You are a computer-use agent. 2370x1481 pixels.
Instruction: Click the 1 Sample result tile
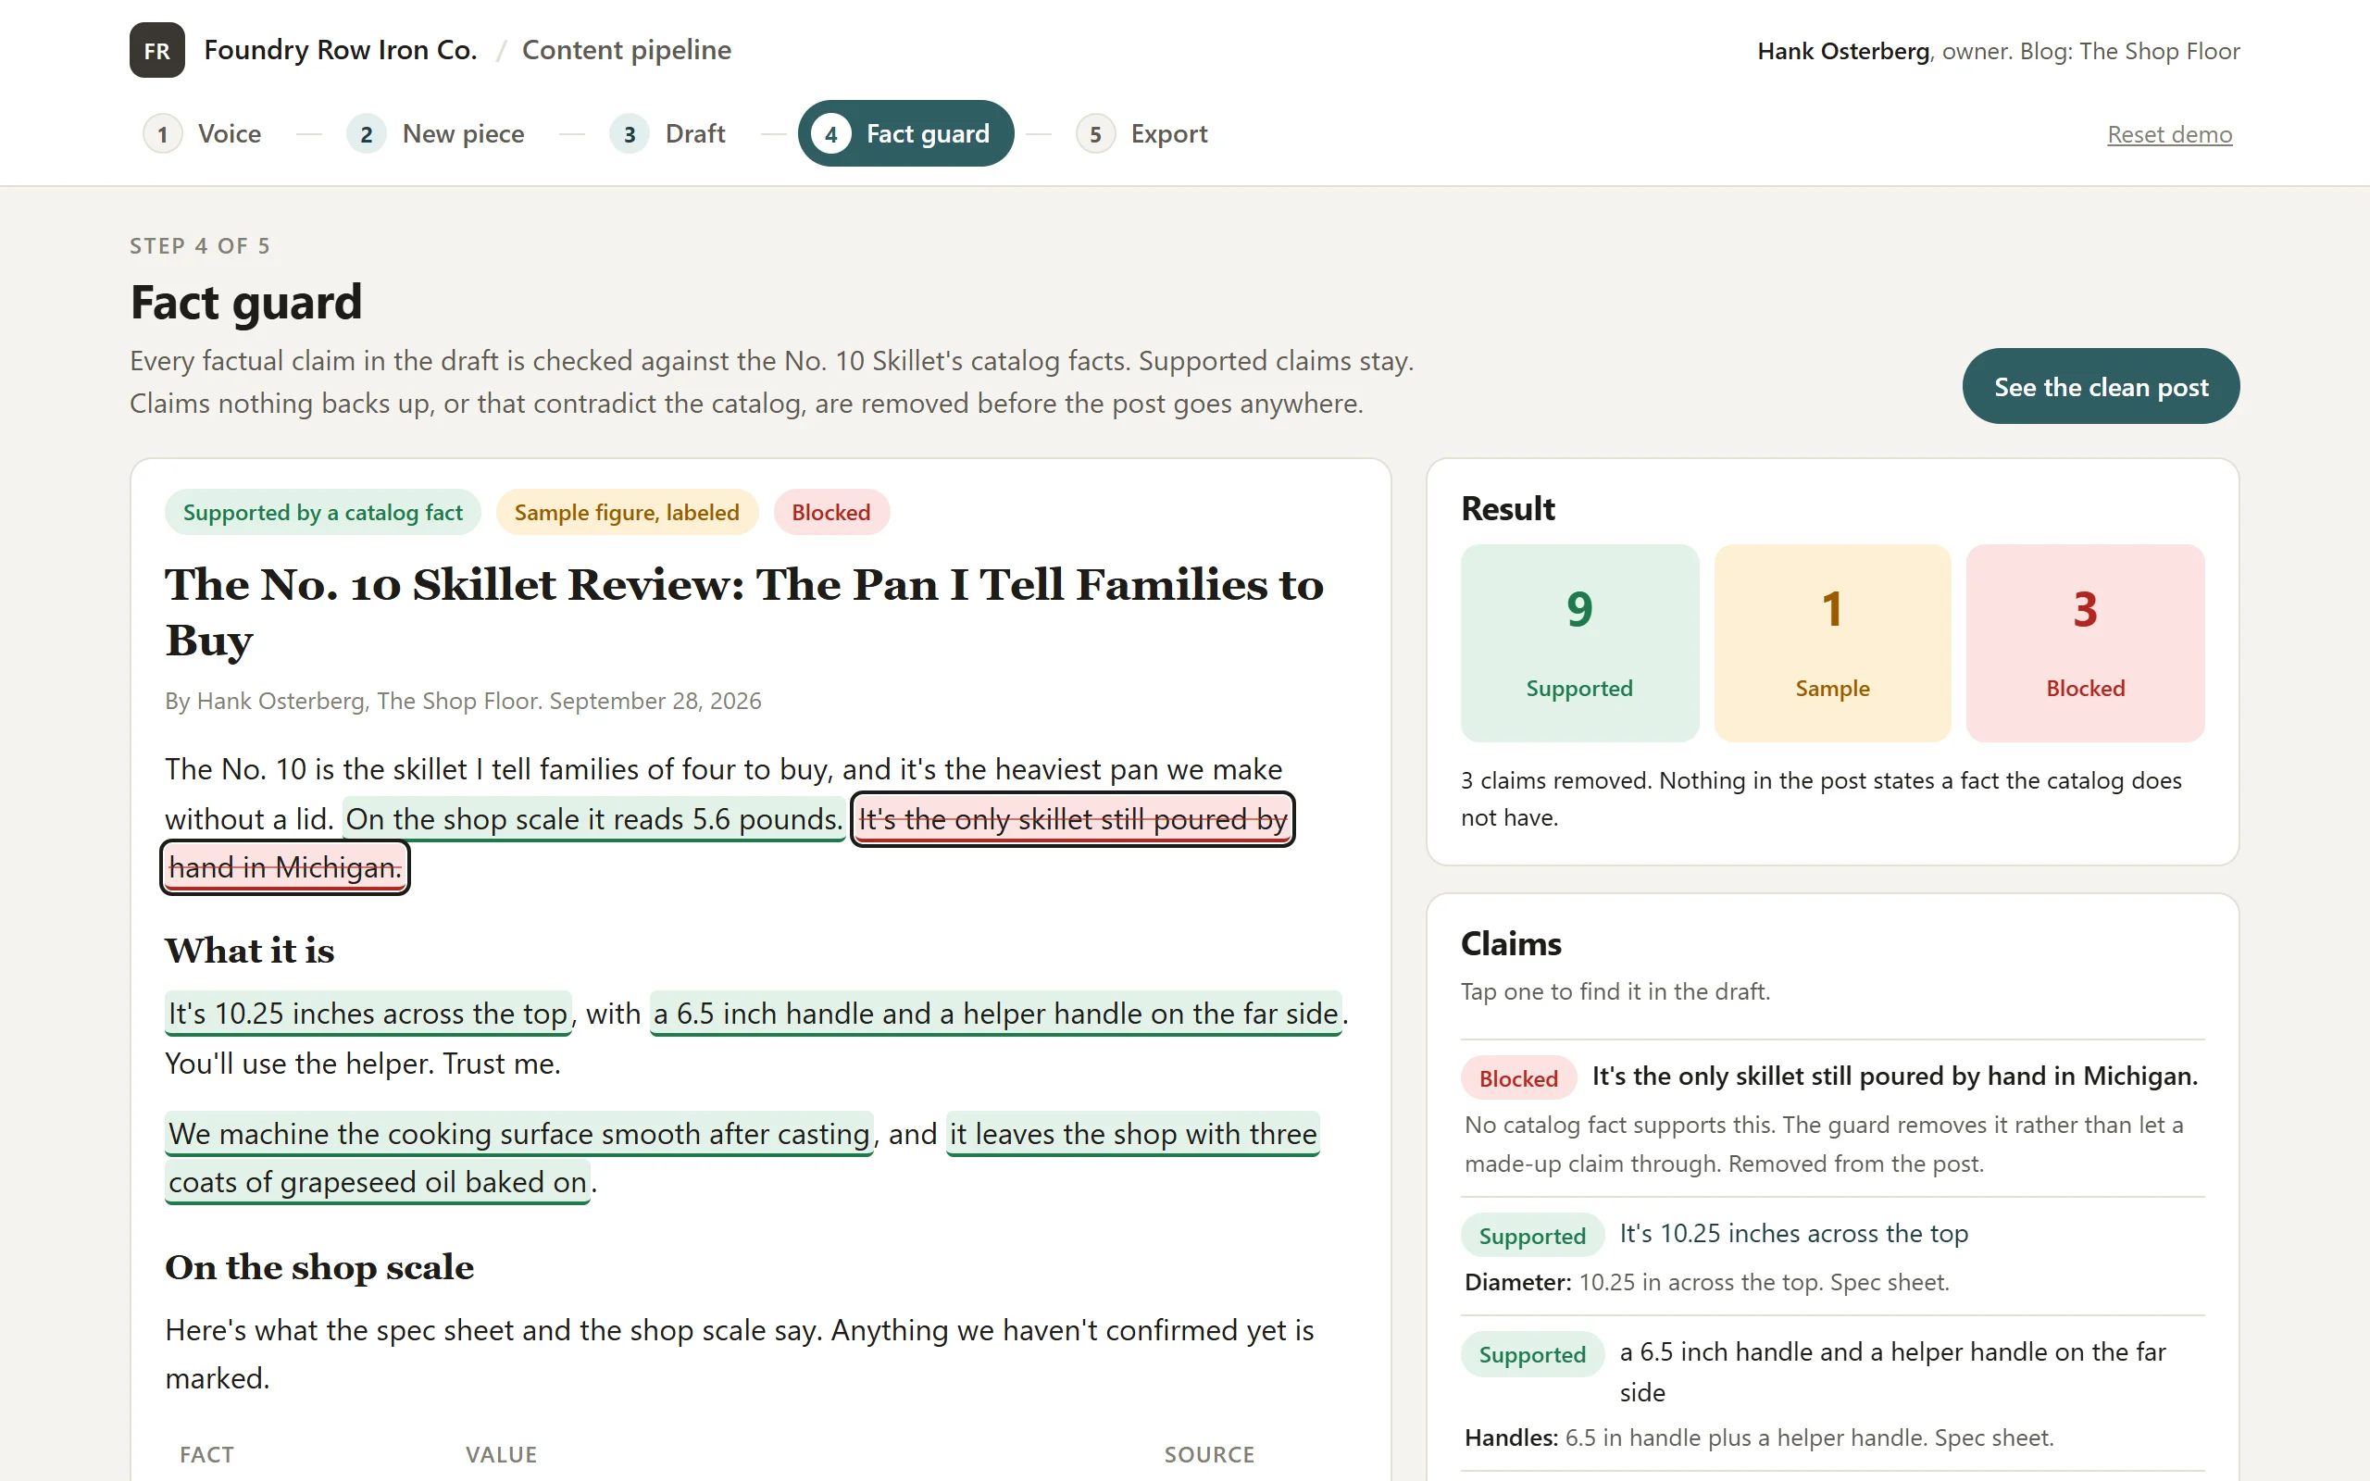1832,642
